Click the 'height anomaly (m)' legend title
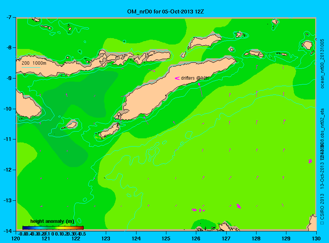329x243 pixels. [52, 221]
